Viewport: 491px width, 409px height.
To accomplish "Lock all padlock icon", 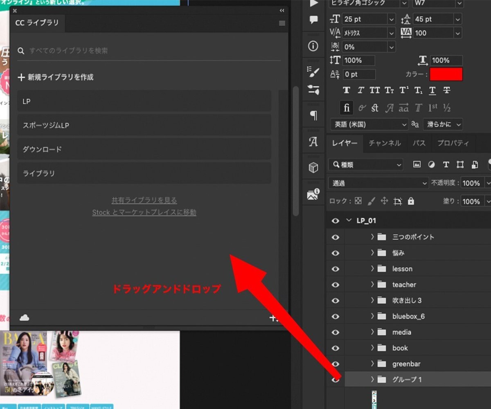I will [411, 201].
